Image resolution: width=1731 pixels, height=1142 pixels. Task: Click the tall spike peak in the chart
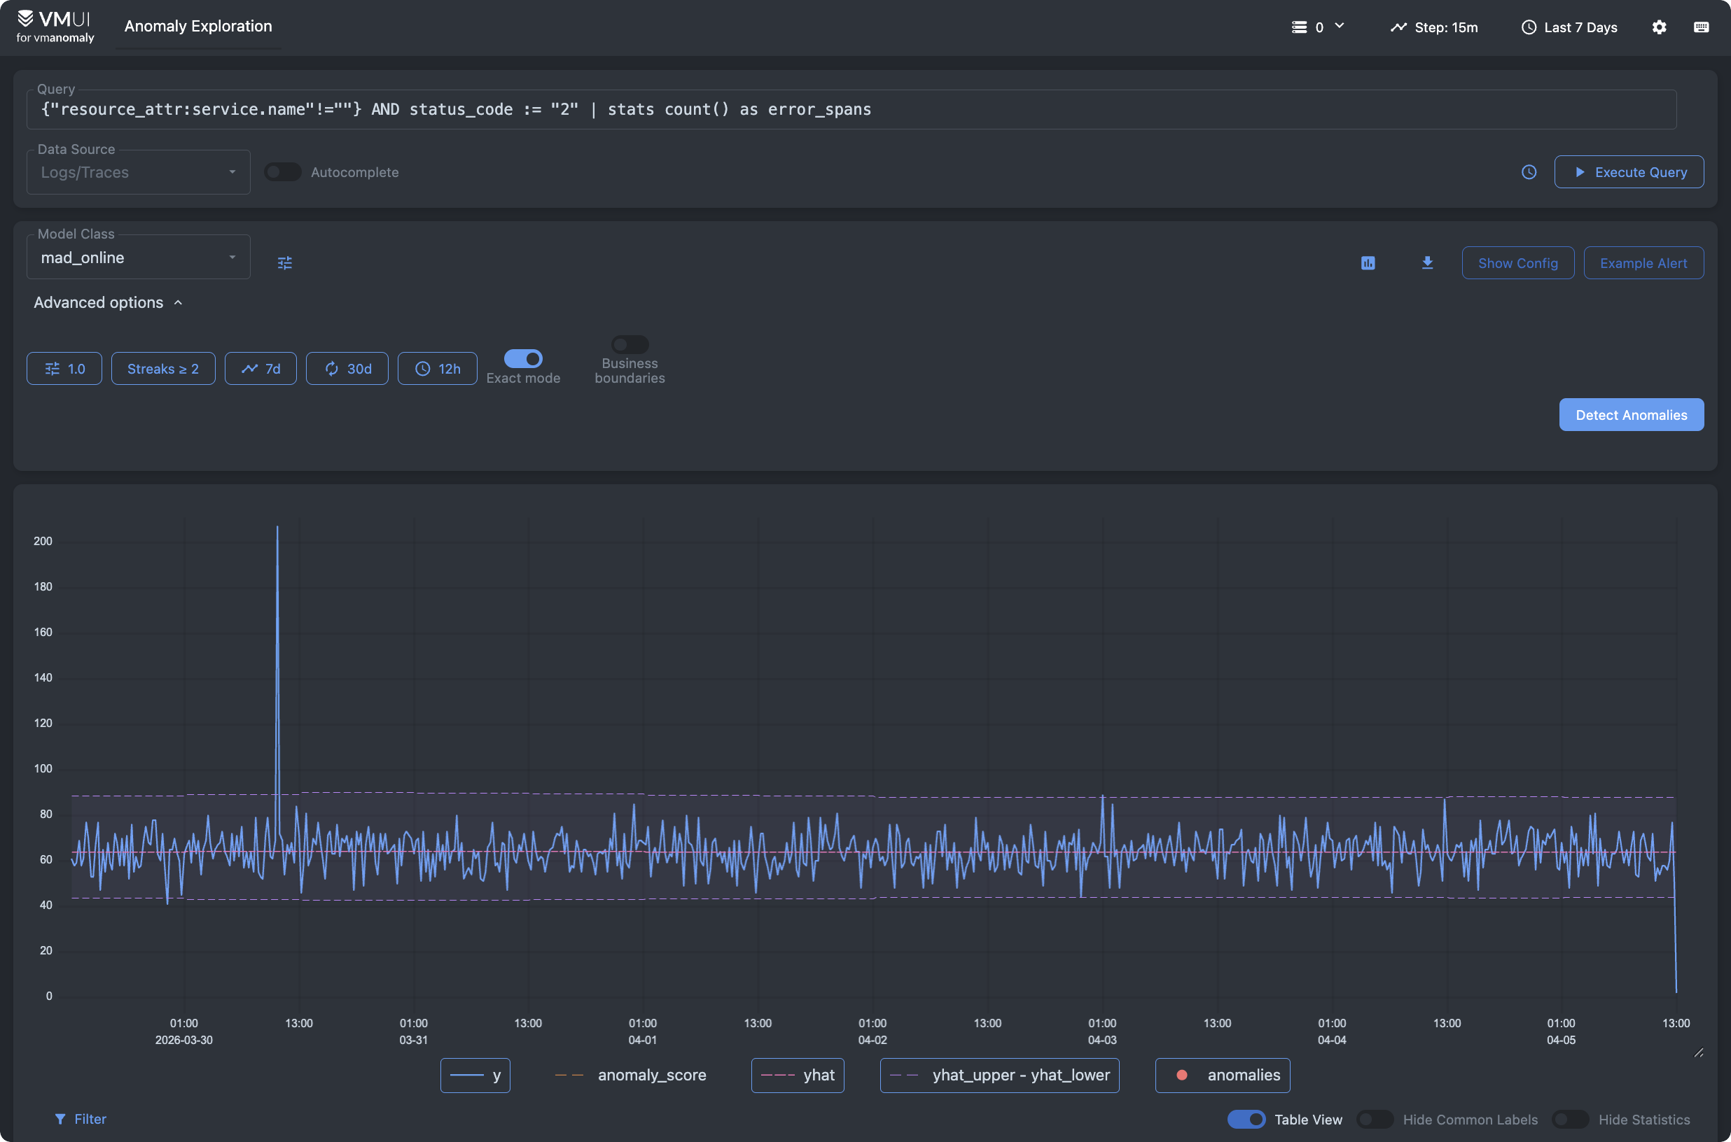point(277,527)
